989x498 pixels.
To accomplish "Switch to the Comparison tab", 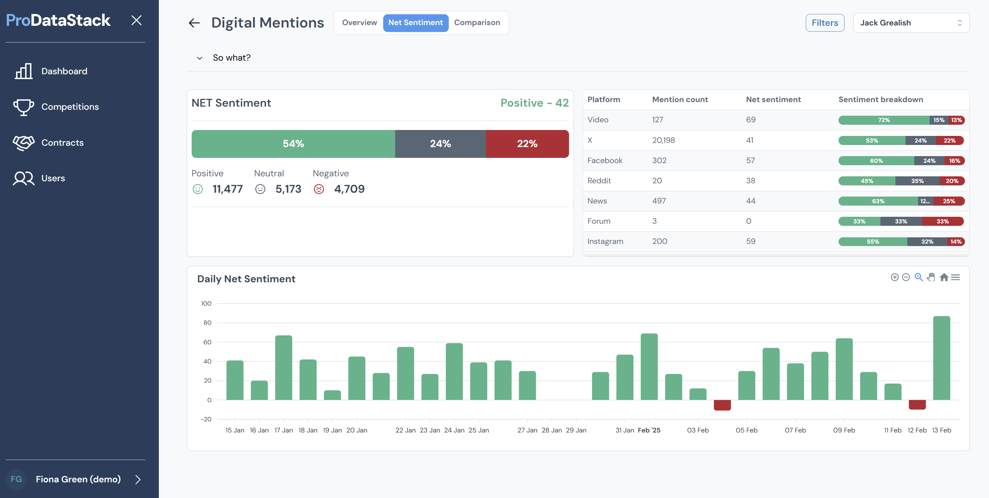I will [477, 23].
